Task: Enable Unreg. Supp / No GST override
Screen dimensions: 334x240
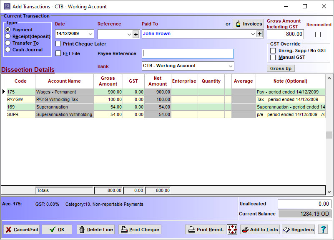Action: pos(273,51)
